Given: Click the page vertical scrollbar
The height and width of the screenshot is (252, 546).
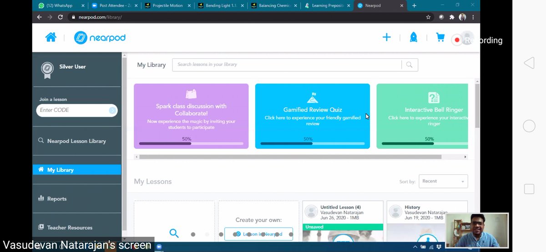Looking at the screenshot, I should (x=477, y=105).
